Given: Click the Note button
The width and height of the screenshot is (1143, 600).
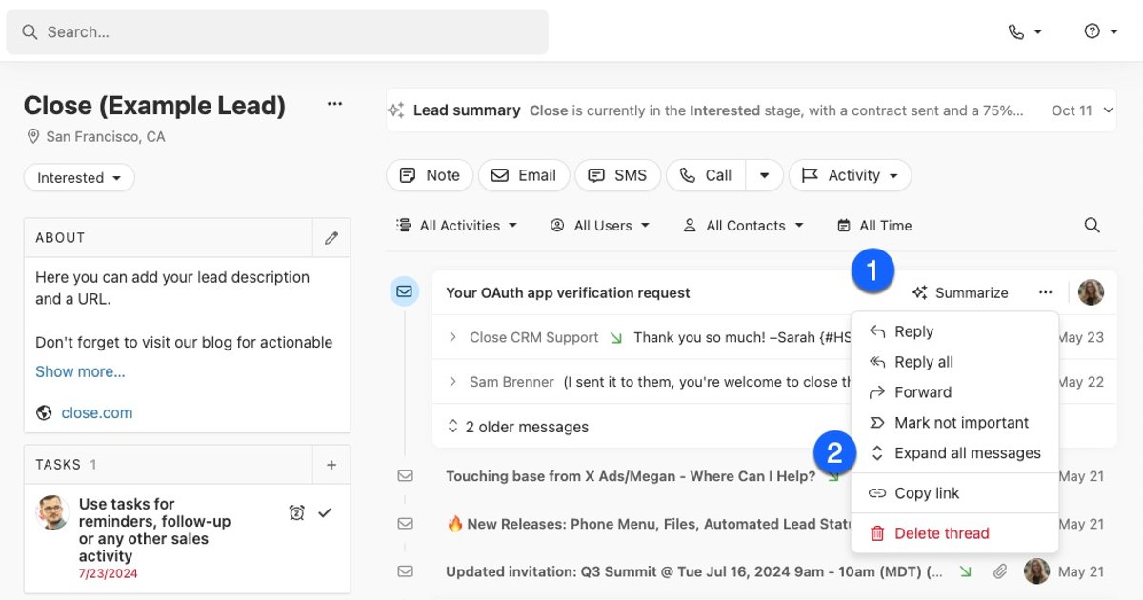Looking at the screenshot, I should coord(430,175).
